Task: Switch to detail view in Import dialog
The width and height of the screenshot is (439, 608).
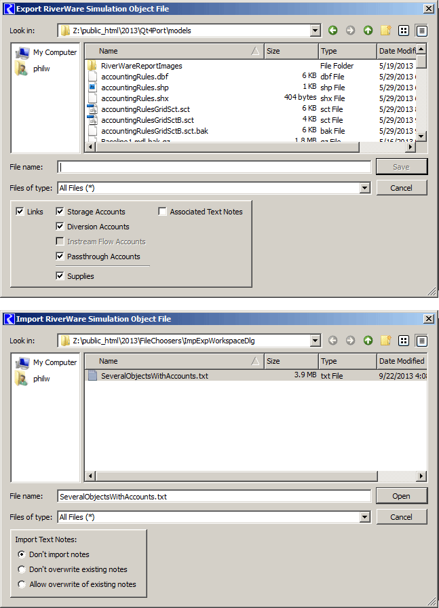Action: point(421,341)
